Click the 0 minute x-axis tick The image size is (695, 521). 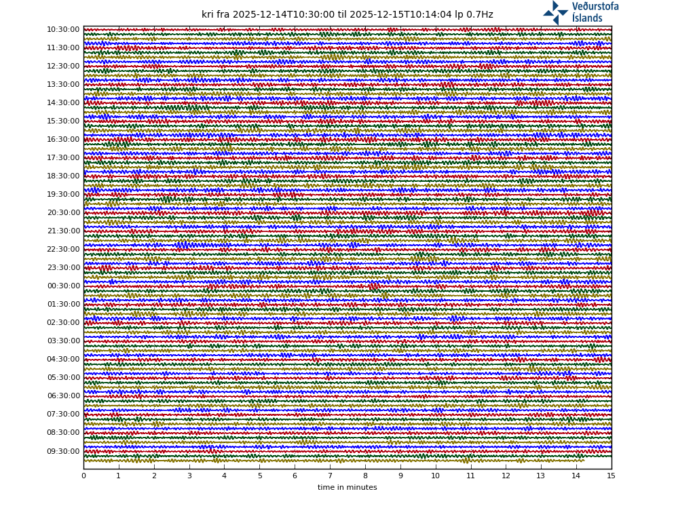tap(83, 476)
